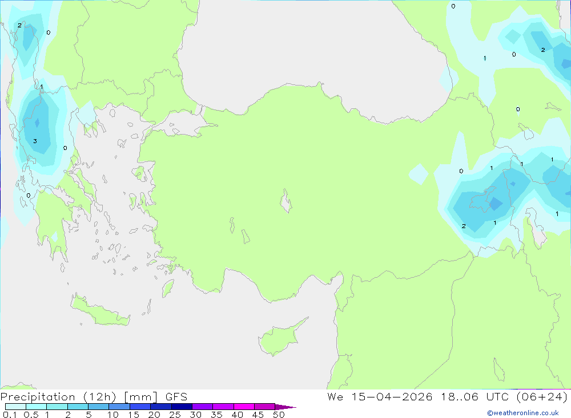Click the '0.1' legend scale label

[10, 415]
